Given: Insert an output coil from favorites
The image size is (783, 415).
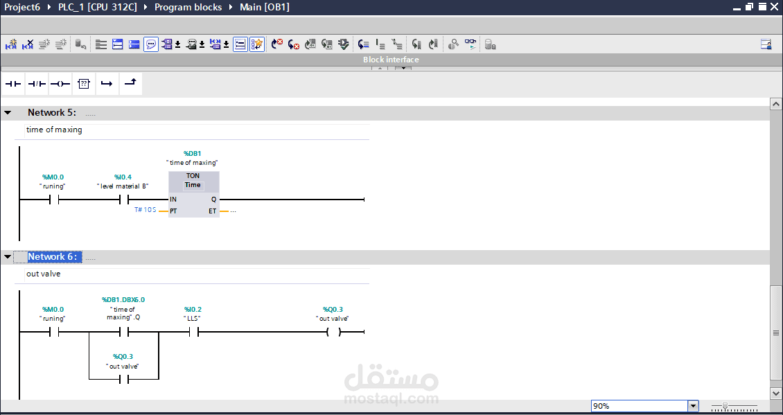Looking at the screenshot, I should (x=60, y=84).
